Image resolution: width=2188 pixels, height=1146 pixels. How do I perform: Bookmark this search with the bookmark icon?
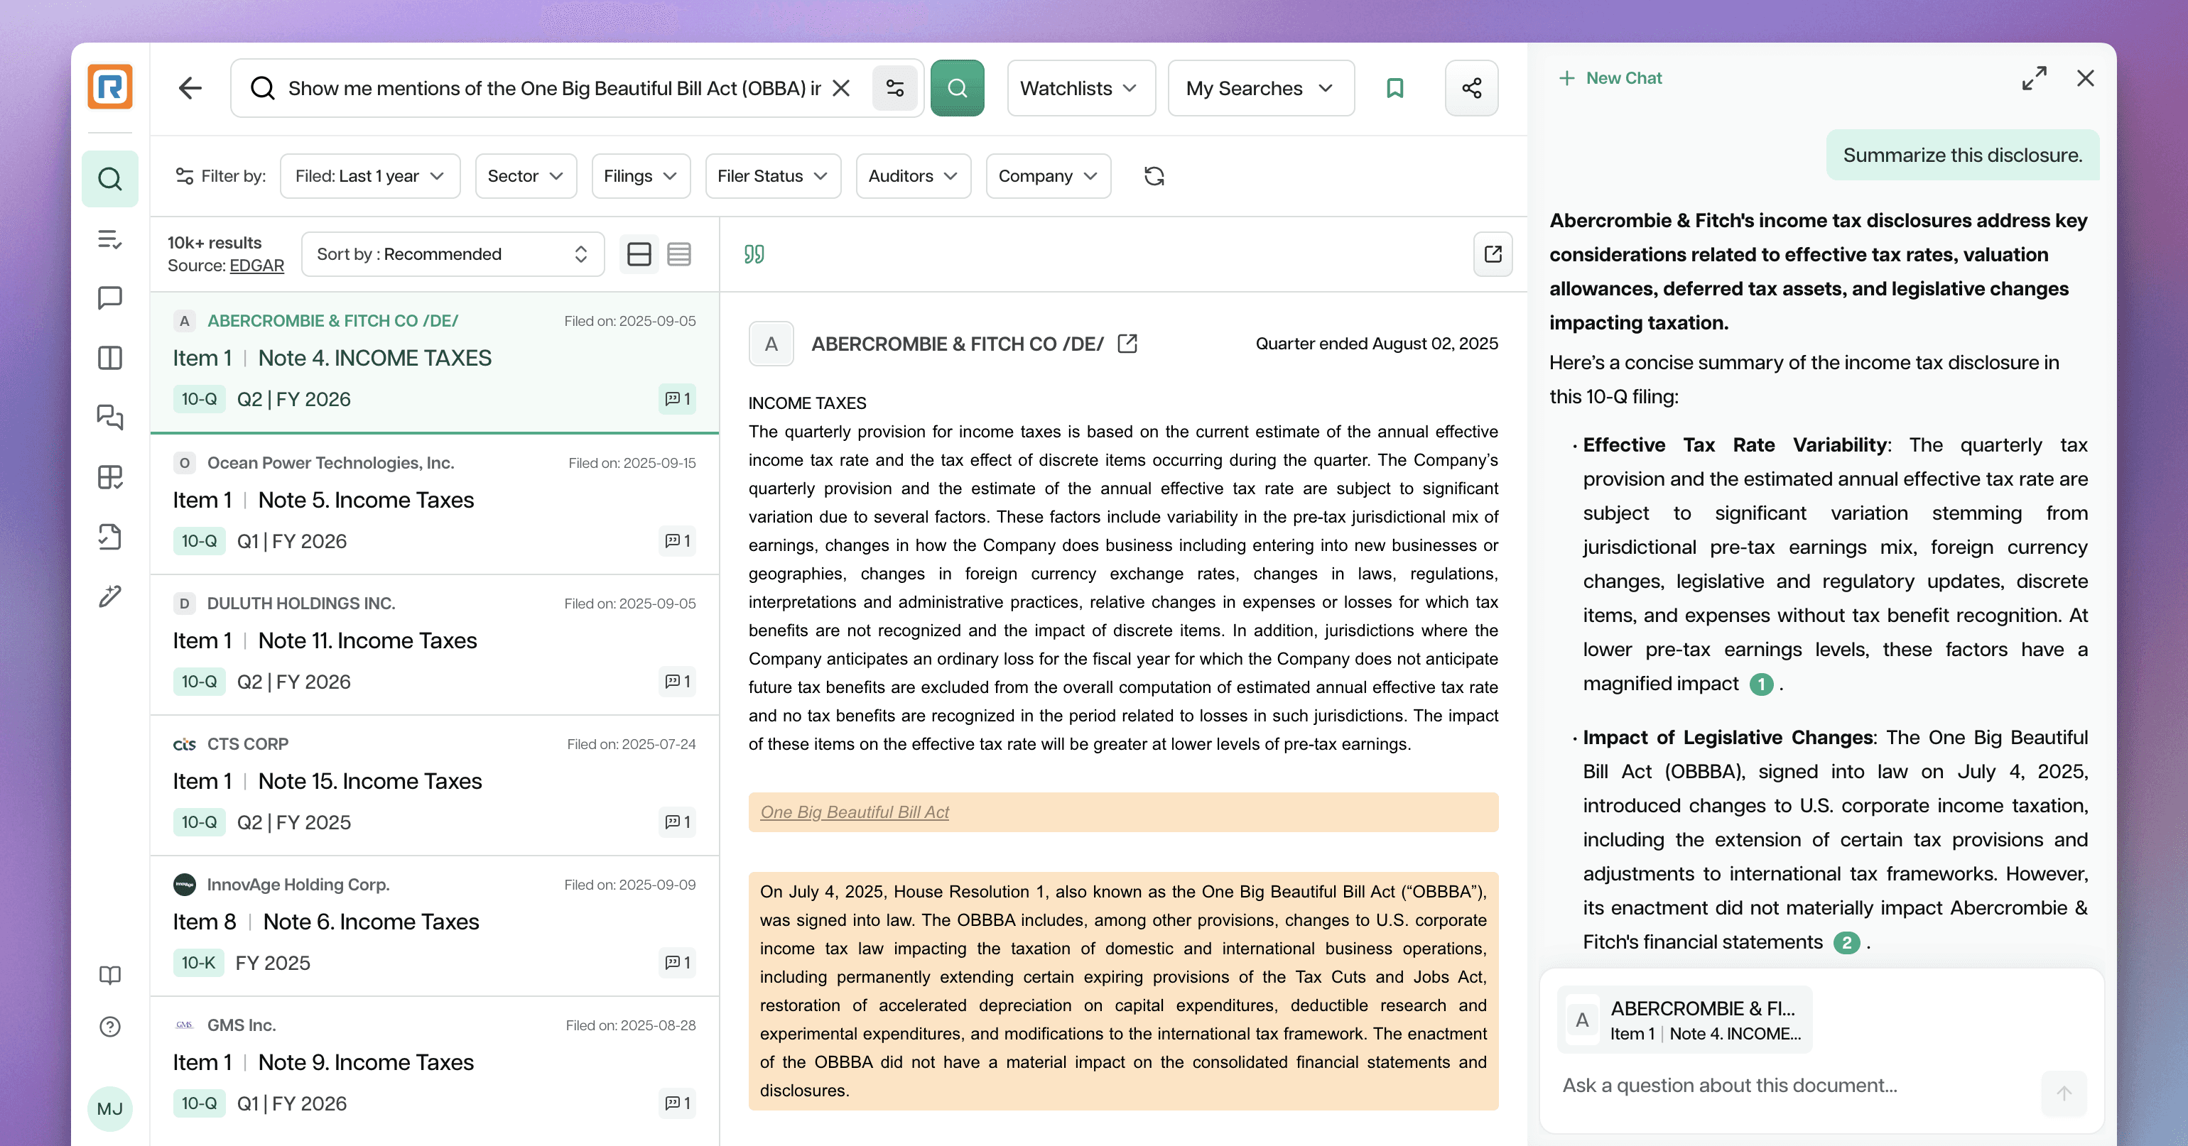click(1394, 88)
